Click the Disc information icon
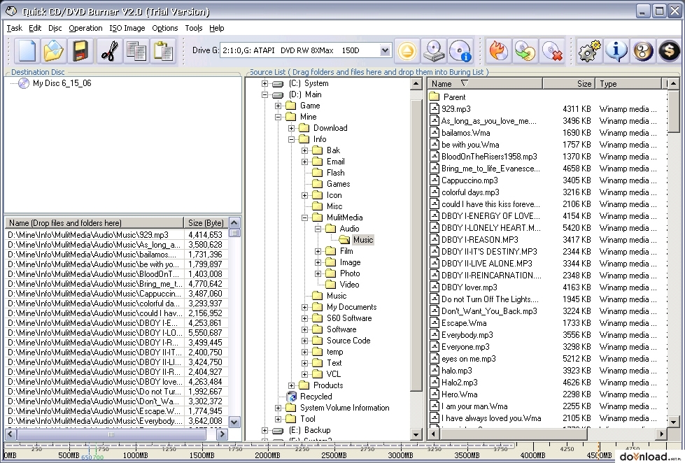The width and height of the screenshot is (685, 463). coord(460,50)
